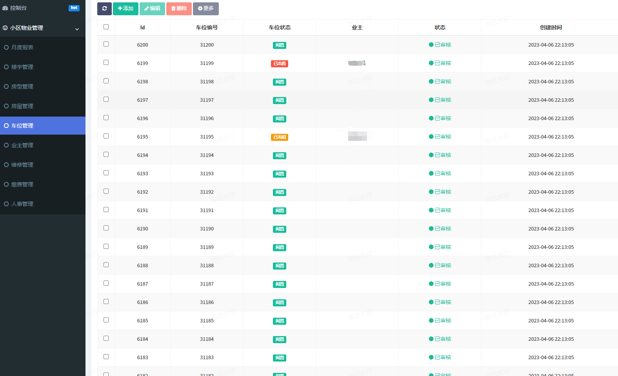
Task: Click the circle icon beside 缴费管理
Action: pyautogui.click(x=6, y=184)
